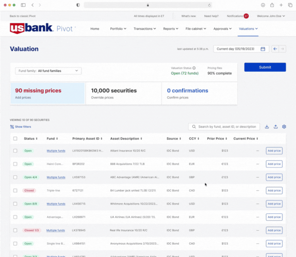Check the Real life Insurance row checkbox

tap(15, 230)
